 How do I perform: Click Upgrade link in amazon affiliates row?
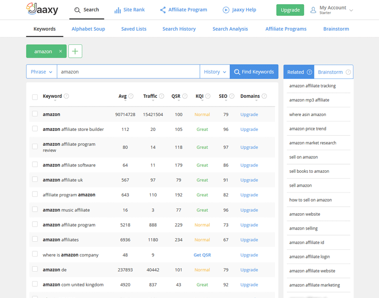pyautogui.click(x=249, y=240)
